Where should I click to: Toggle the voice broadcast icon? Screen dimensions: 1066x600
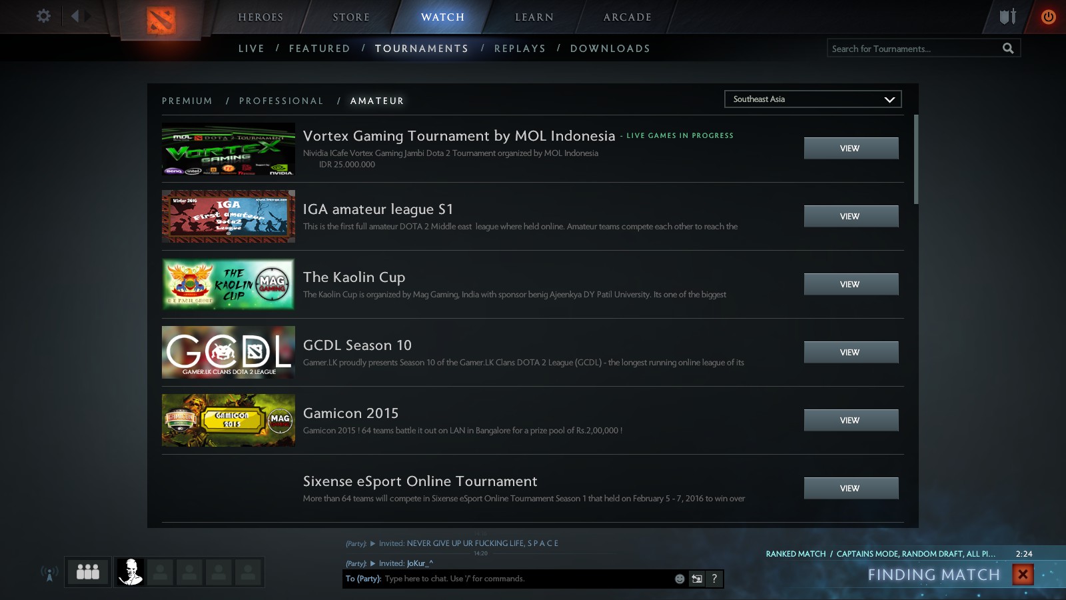[49, 573]
